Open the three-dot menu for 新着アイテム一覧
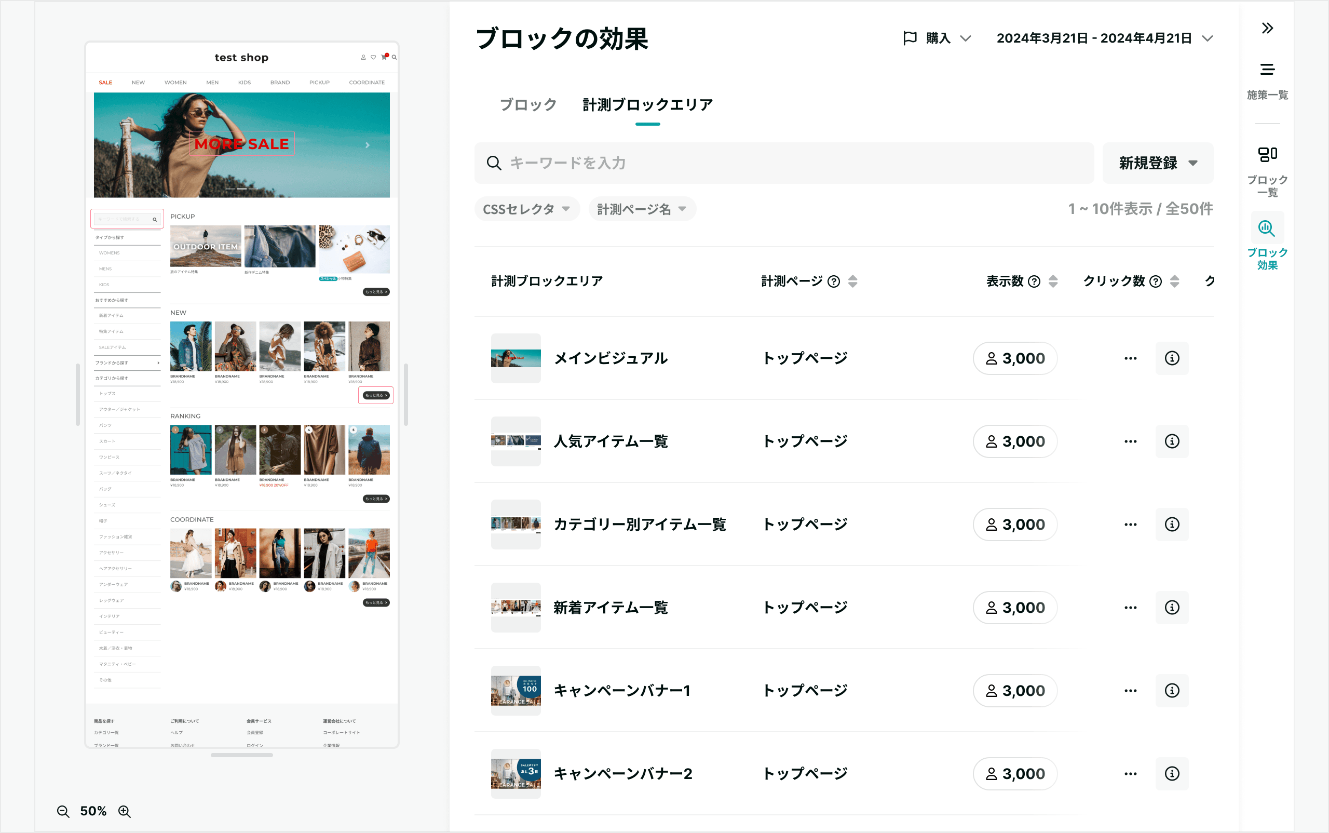Viewport: 1329px width, 833px height. coord(1130,608)
